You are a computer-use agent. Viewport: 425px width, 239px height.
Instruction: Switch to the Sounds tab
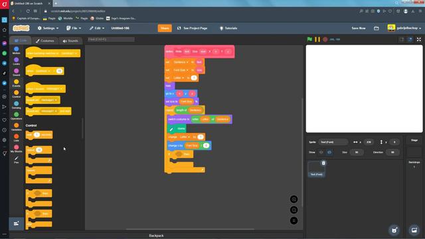pos(70,40)
